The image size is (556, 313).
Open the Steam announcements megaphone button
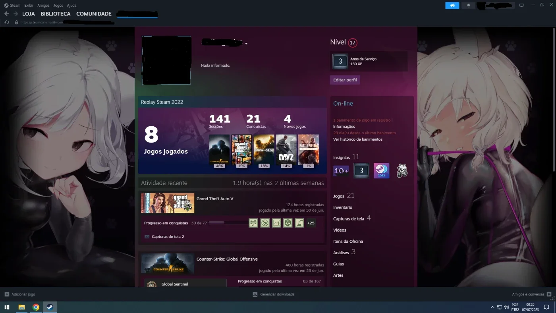(452, 6)
